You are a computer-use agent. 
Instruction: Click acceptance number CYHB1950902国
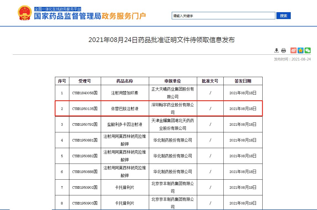(85, 187)
